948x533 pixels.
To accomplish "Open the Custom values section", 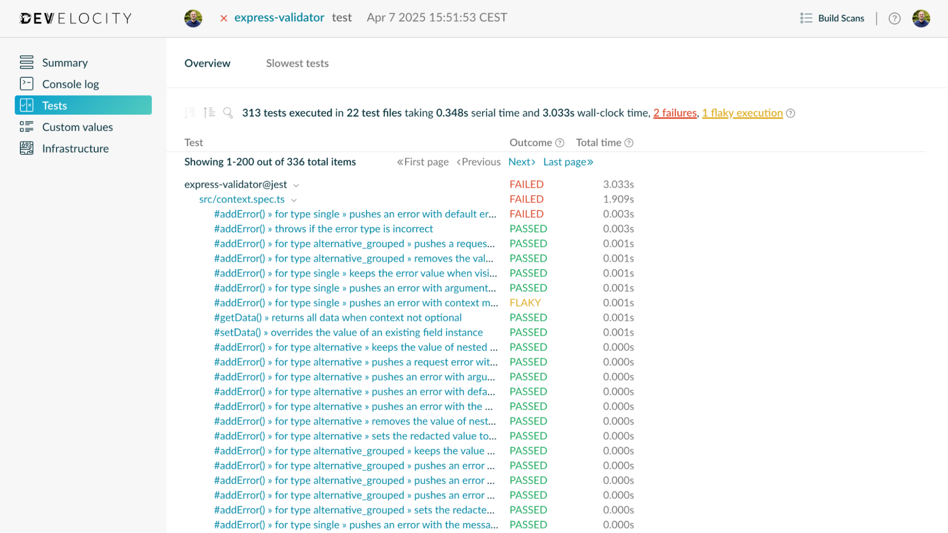I will pos(77,127).
